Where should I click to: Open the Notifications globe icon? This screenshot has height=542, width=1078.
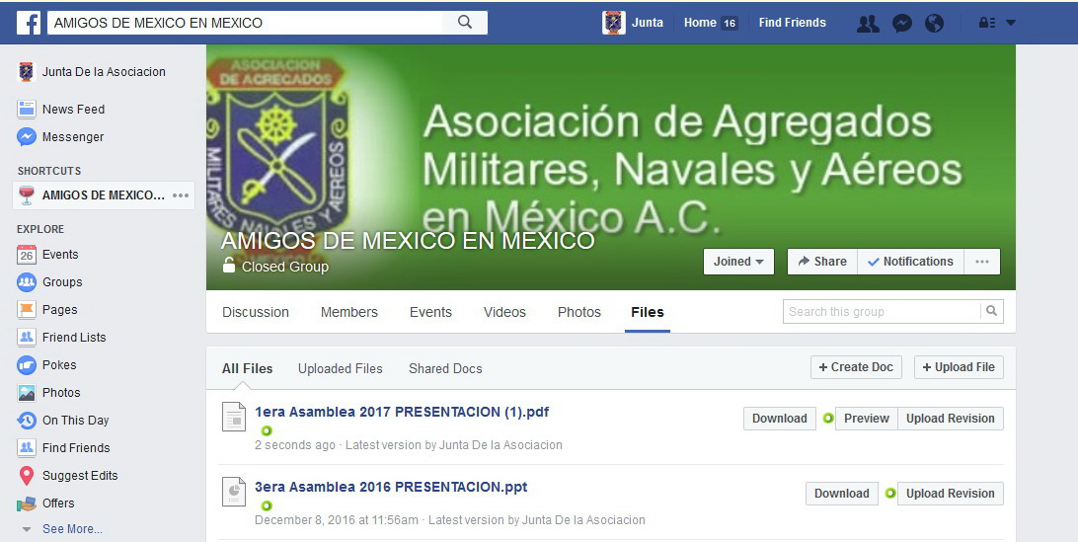[x=934, y=24]
